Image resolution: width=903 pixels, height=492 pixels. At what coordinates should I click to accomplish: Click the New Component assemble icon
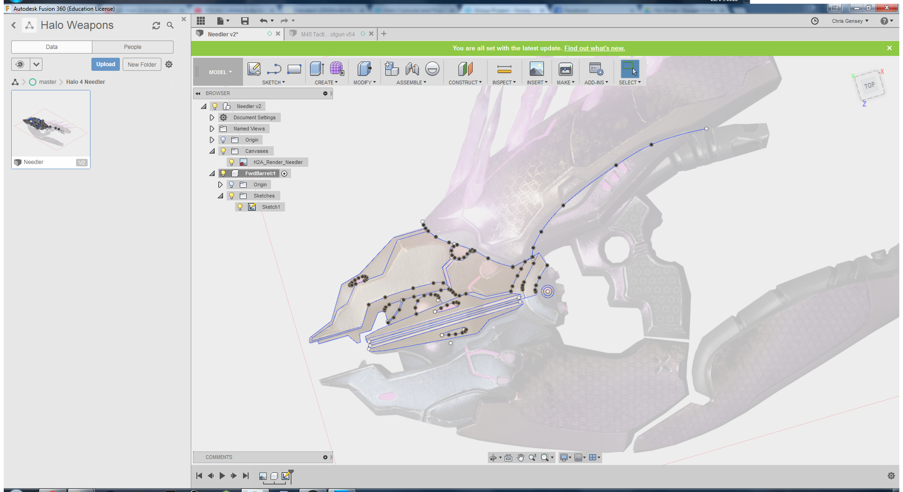[392, 69]
